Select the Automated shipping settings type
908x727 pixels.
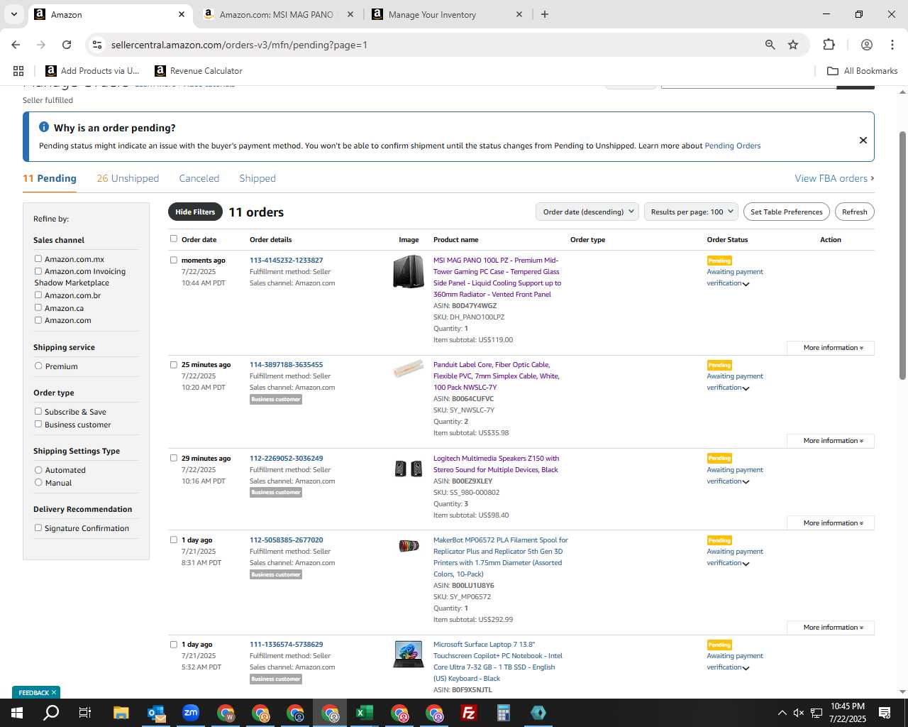point(38,469)
